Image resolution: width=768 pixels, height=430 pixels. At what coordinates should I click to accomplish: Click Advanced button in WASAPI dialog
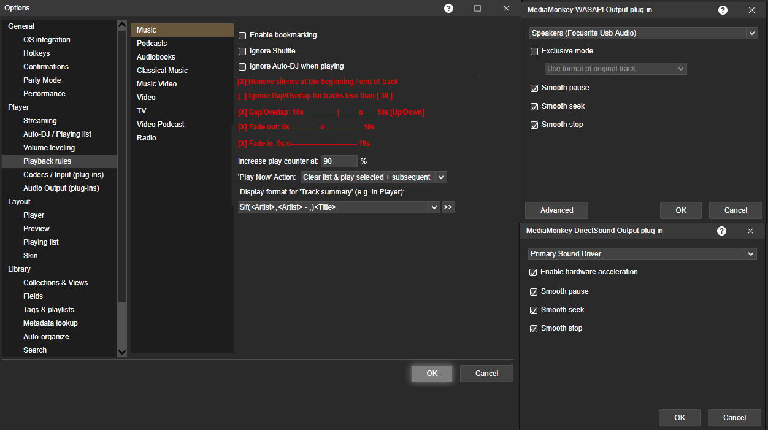pos(556,210)
